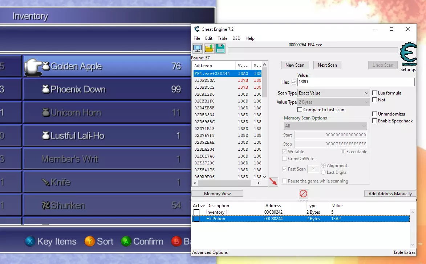This screenshot has height=264, width=426.
Task: Save table using the floppy disk icon
Action: pos(220,49)
